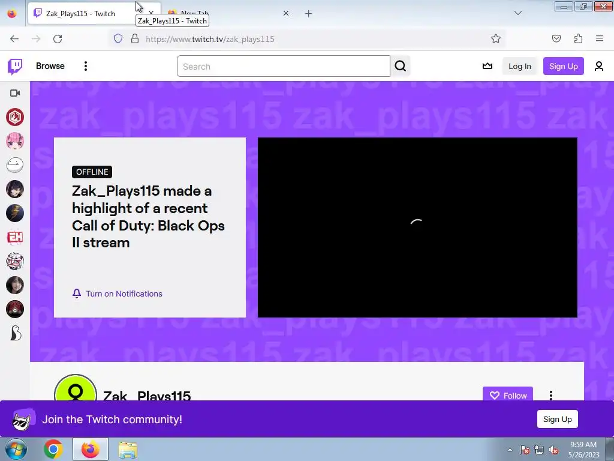This screenshot has width=614, height=461.
Task: Show hidden system tray icons arrow
Action: (510, 450)
